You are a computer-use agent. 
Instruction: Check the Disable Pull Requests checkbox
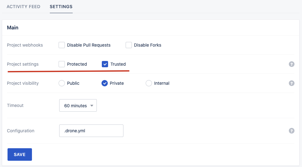[62, 45]
